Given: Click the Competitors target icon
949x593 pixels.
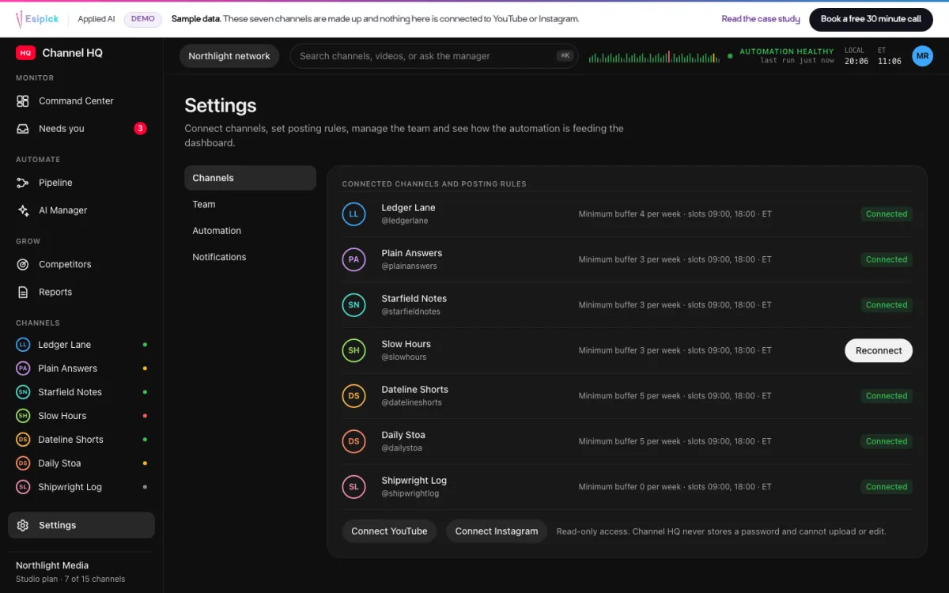Looking at the screenshot, I should coord(23,265).
